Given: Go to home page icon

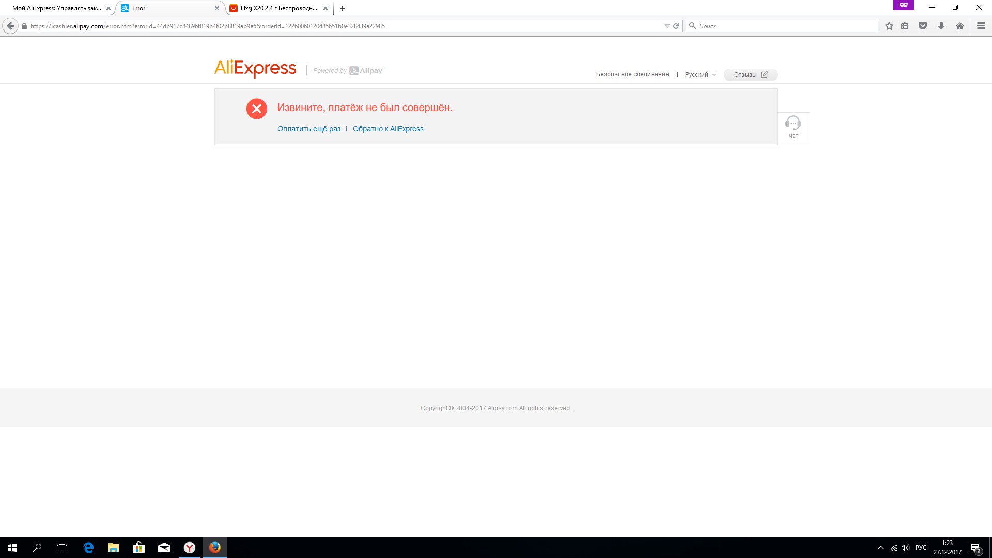Looking at the screenshot, I should (960, 26).
